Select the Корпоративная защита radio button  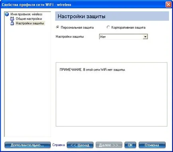108,27
